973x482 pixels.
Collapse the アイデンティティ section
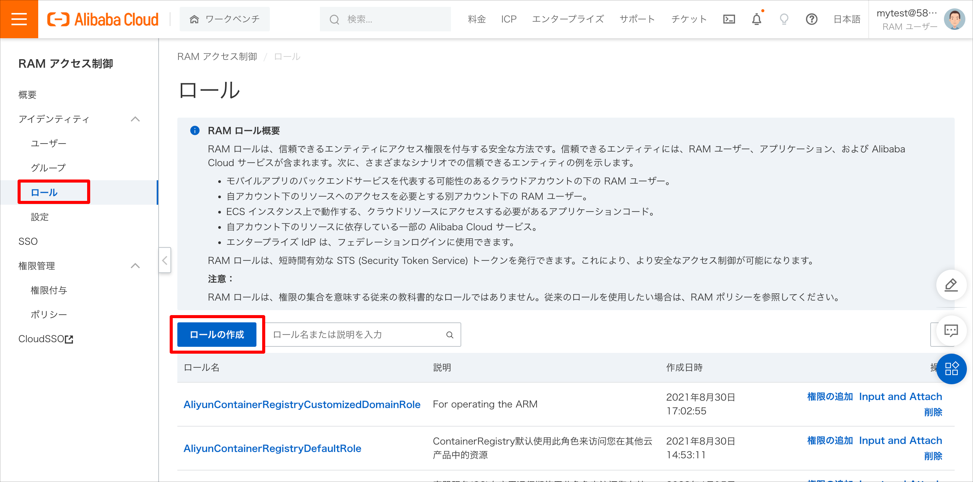tap(136, 119)
